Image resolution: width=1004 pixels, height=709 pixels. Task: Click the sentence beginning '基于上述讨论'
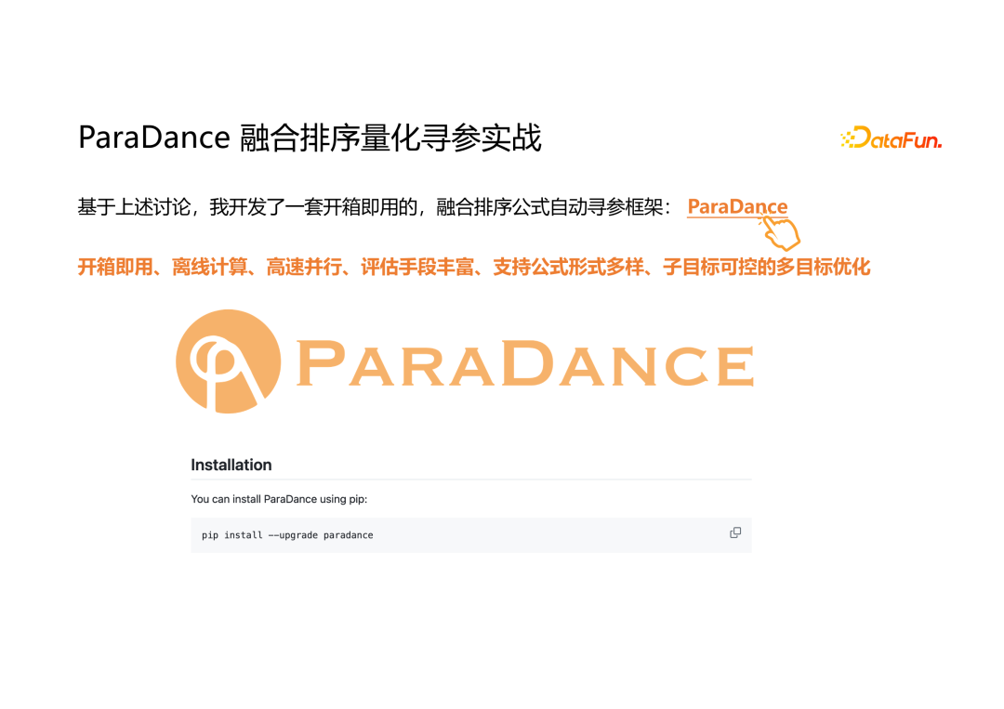[x=374, y=206]
